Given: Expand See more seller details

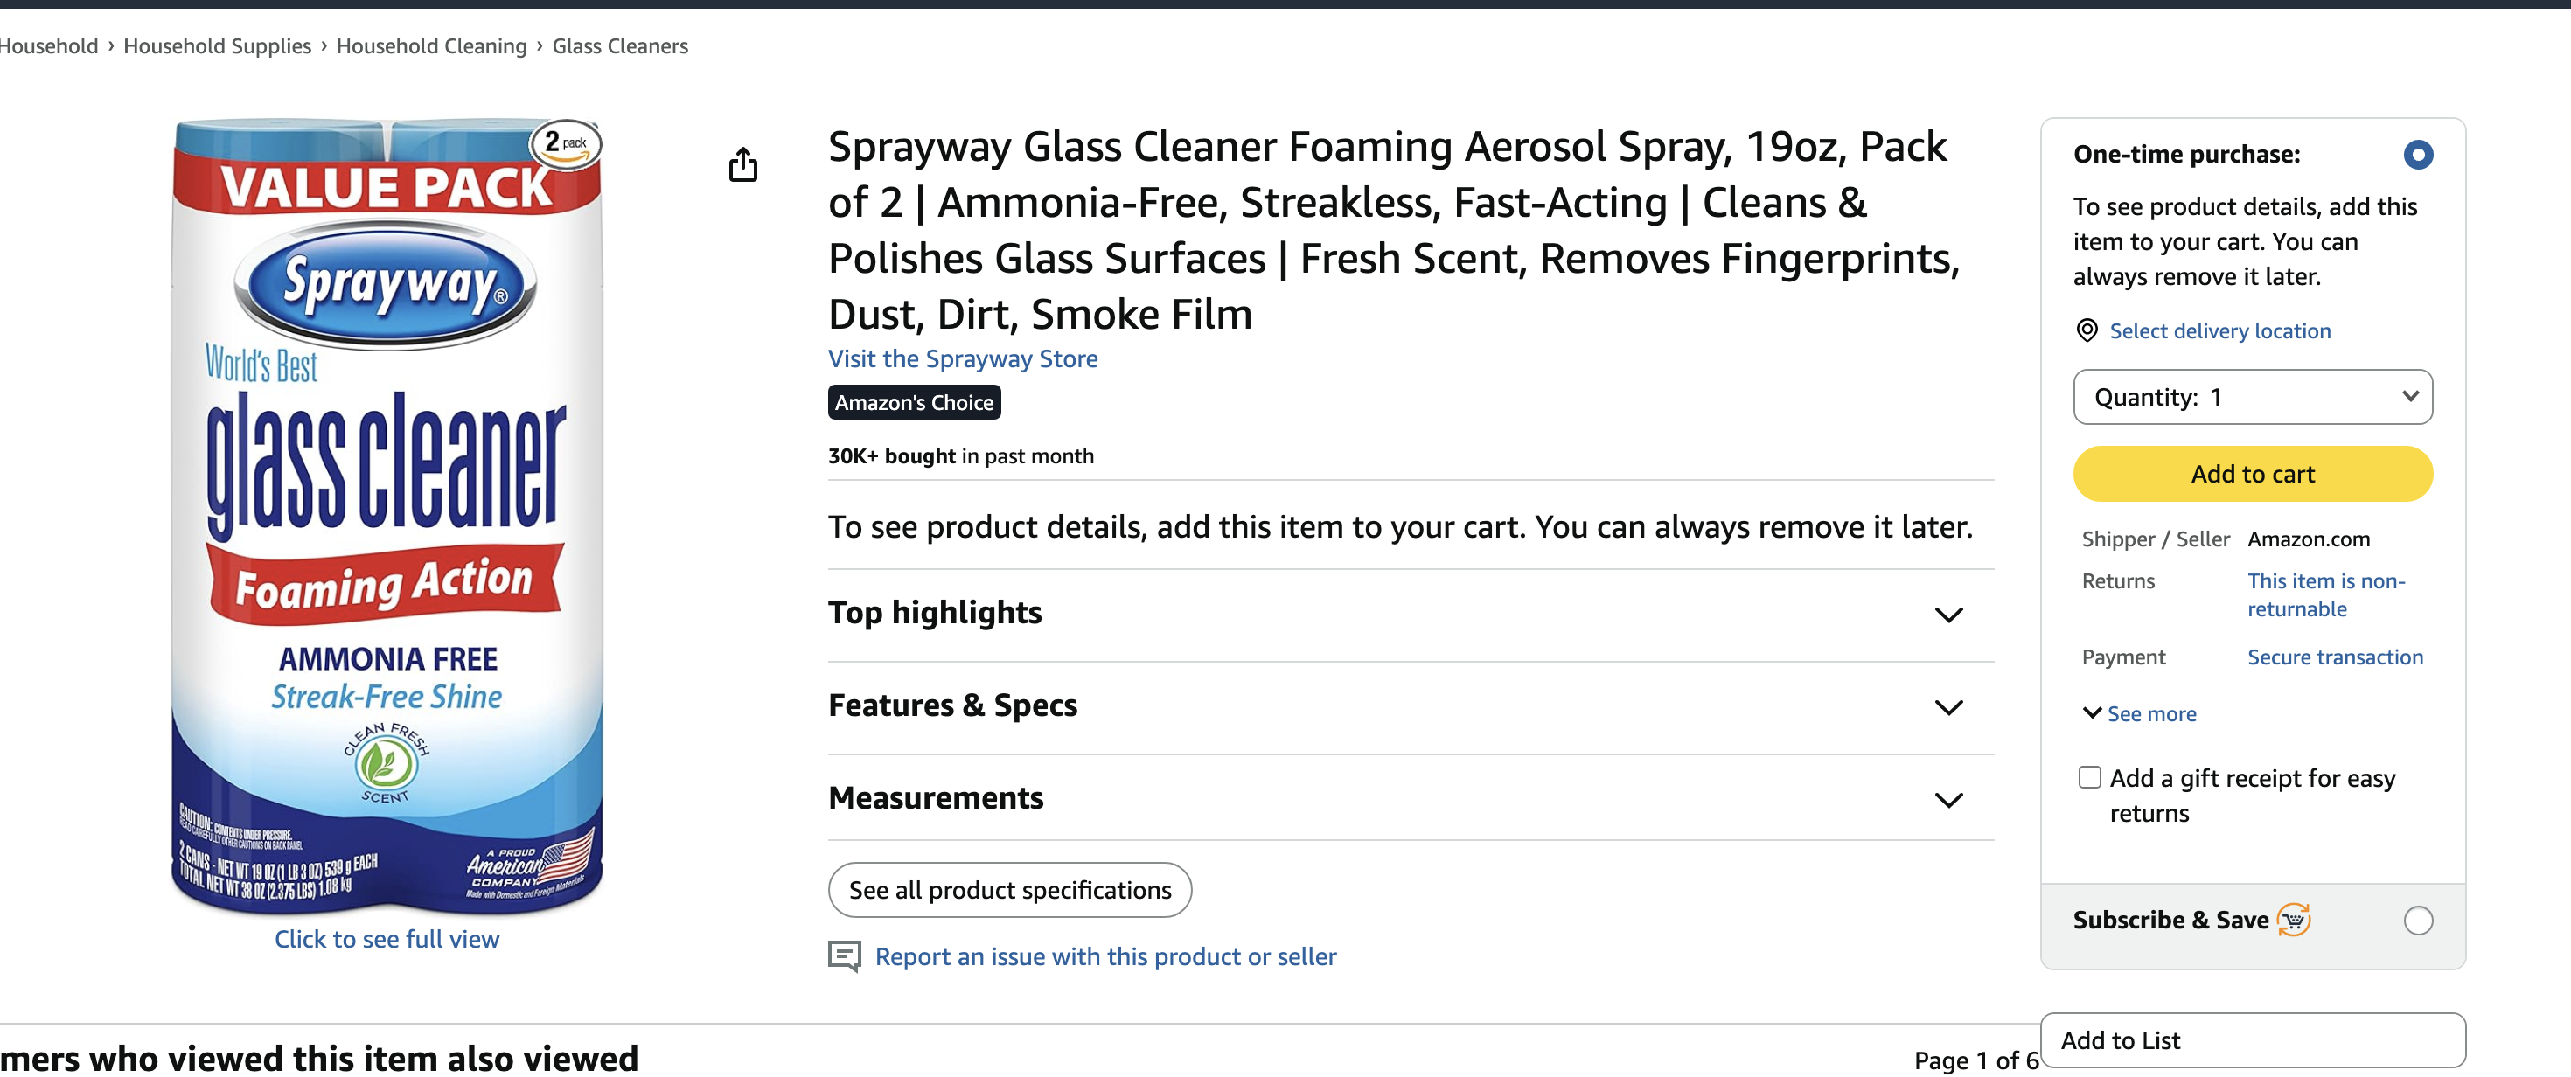Looking at the screenshot, I should 2139,713.
